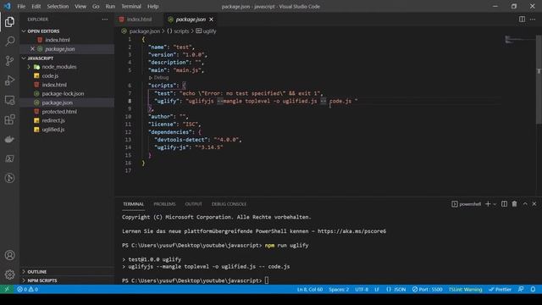Click the LF end of line selector
542x305 pixels.
377,290
